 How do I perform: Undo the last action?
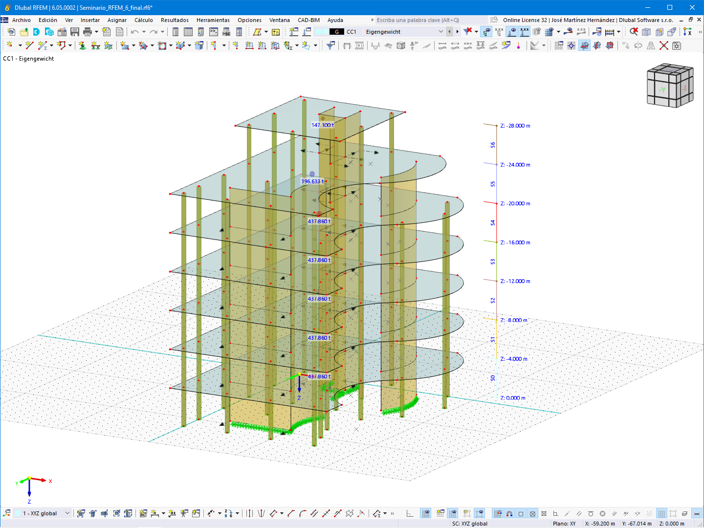click(134, 32)
